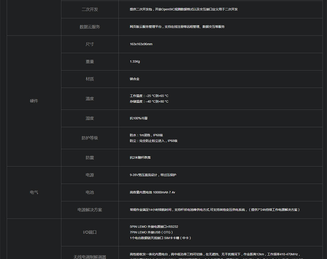Click the 7PIN LEMO 外接USB (OTG) line
This screenshot has width=327, height=259.
pyautogui.click(x=151, y=232)
